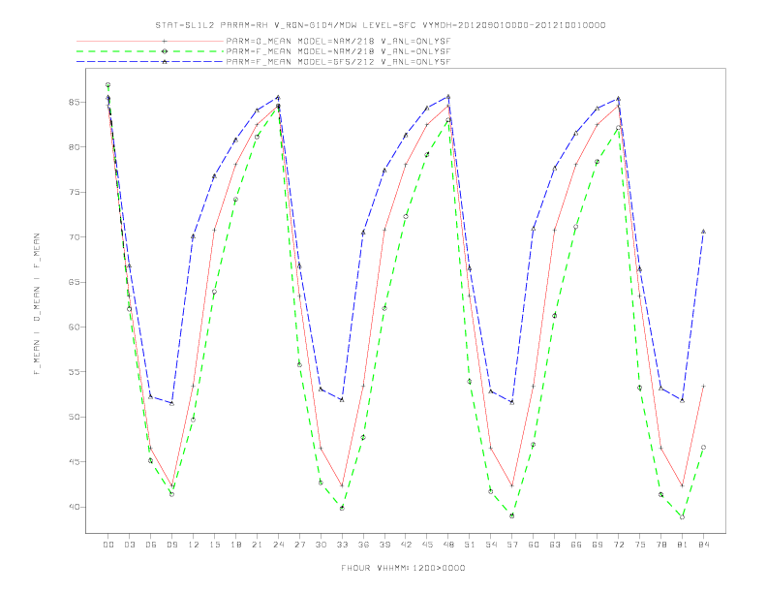The width and height of the screenshot is (767, 593).
Task: Click the vertical axis label F_MEAN | O_MEAN | F_MEAN
Action: (x=37, y=304)
